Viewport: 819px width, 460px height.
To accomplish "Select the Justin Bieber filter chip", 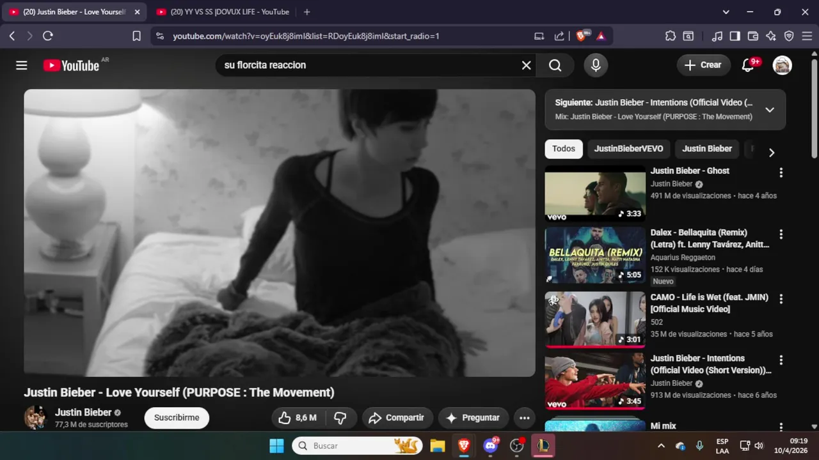I will tap(707, 149).
